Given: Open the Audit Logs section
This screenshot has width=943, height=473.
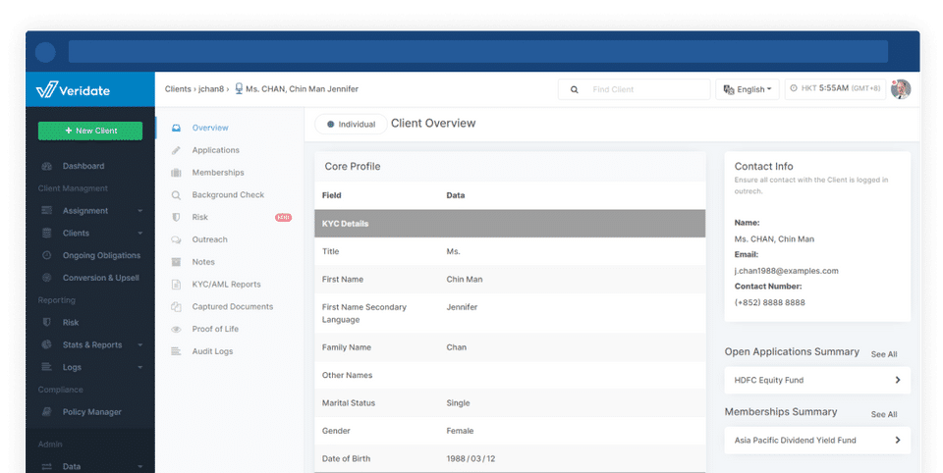Looking at the screenshot, I should pos(212,351).
